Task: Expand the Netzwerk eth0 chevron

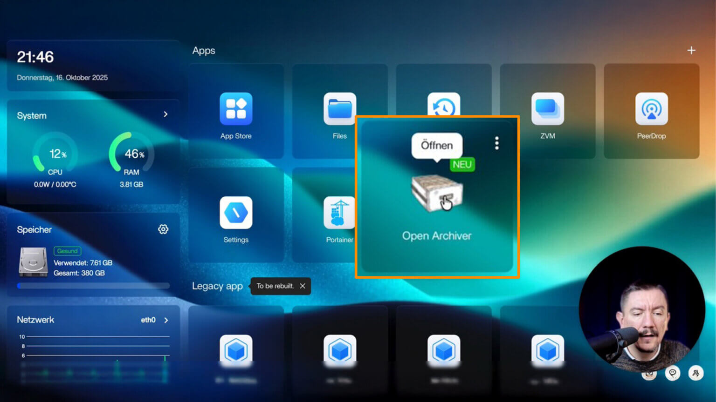Action: [x=166, y=320]
